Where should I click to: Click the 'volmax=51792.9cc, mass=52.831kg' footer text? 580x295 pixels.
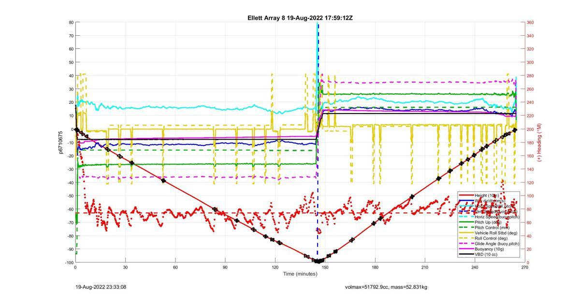click(386, 287)
